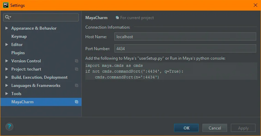Select the Version Control entry
This screenshot has height=136, width=261.
pyautogui.click(x=26, y=61)
